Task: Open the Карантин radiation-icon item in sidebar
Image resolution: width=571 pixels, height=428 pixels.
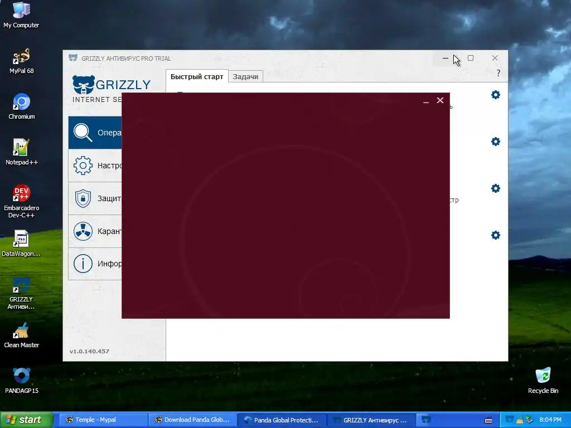Action: [x=95, y=231]
